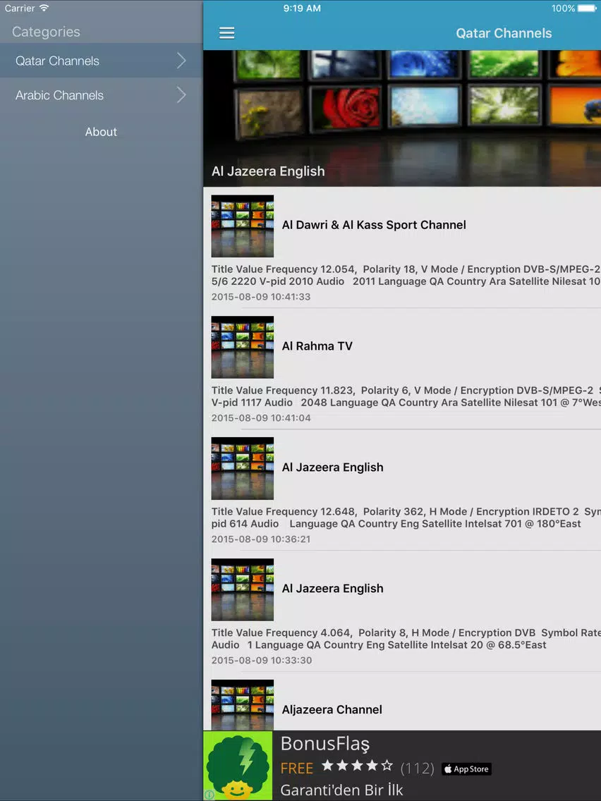Viewport: 601px width, 801px height.
Task: Select Al Dawri & Al Kass Sport Channel title
Action: pos(374,225)
